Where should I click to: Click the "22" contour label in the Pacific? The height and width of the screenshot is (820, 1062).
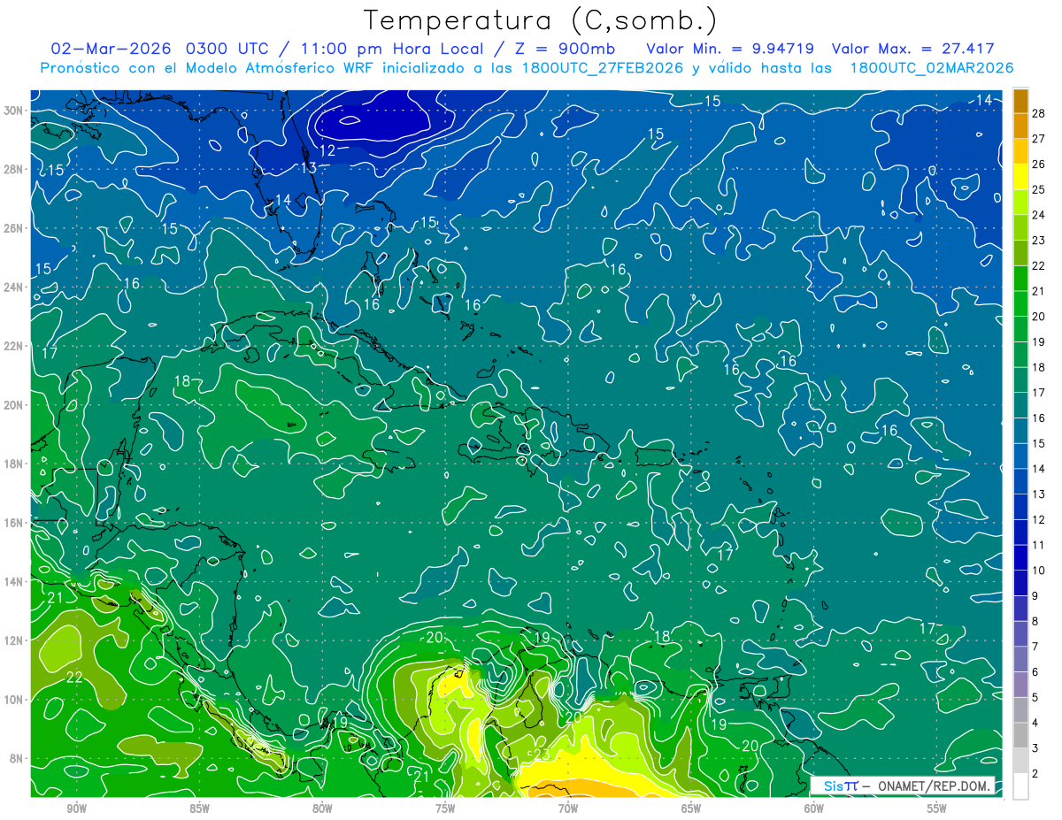[75, 678]
